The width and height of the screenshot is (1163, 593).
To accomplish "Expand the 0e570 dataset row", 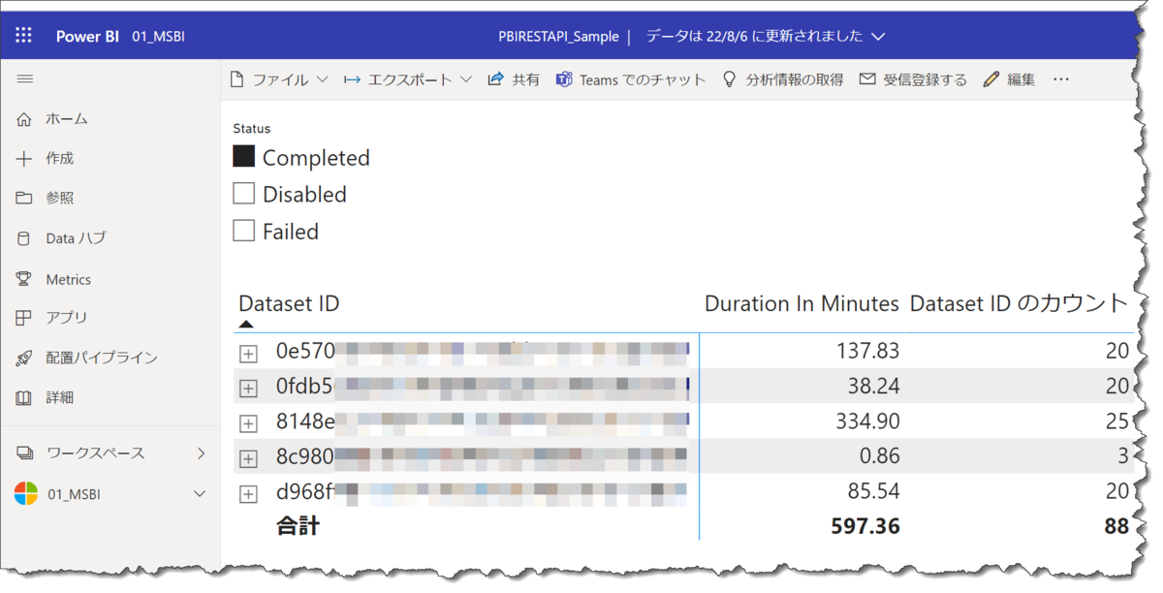I will [x=249, y=354].
